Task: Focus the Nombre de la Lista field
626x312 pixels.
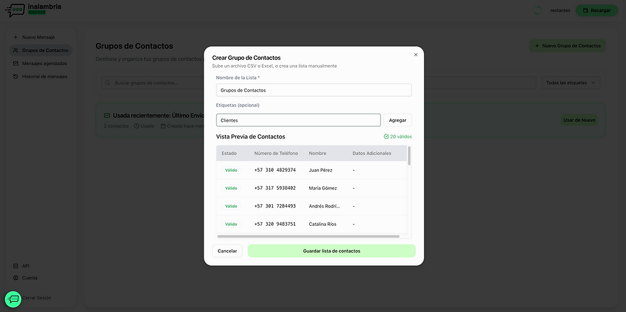Action: pyautogui.click(x=314, y=90)
